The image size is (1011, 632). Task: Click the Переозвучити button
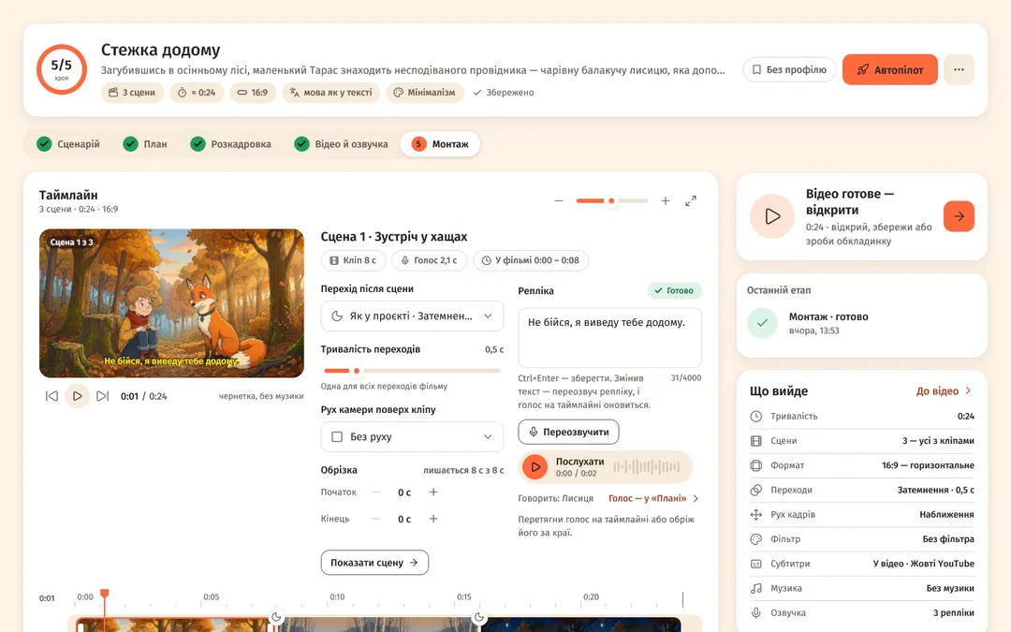568,432
